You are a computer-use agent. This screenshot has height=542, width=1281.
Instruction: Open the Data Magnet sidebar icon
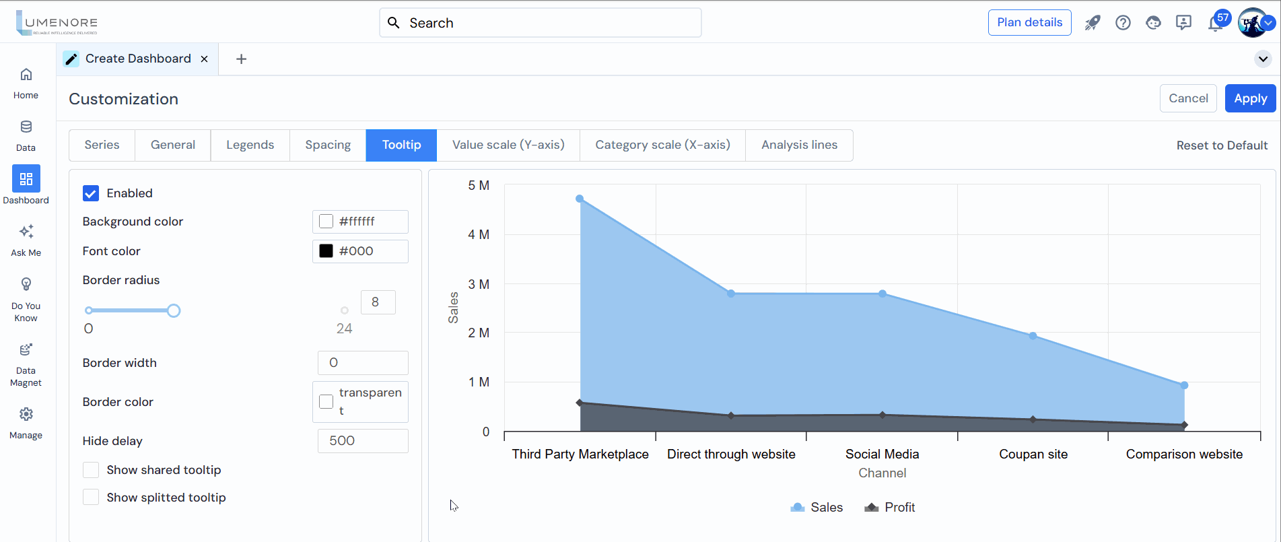[26, 350]
